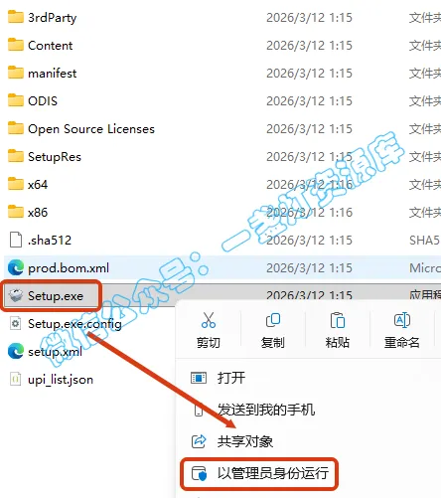Screen dimensions: 441x498
Task: Select the Setup.exe installer icon
Action: (16, 295)
